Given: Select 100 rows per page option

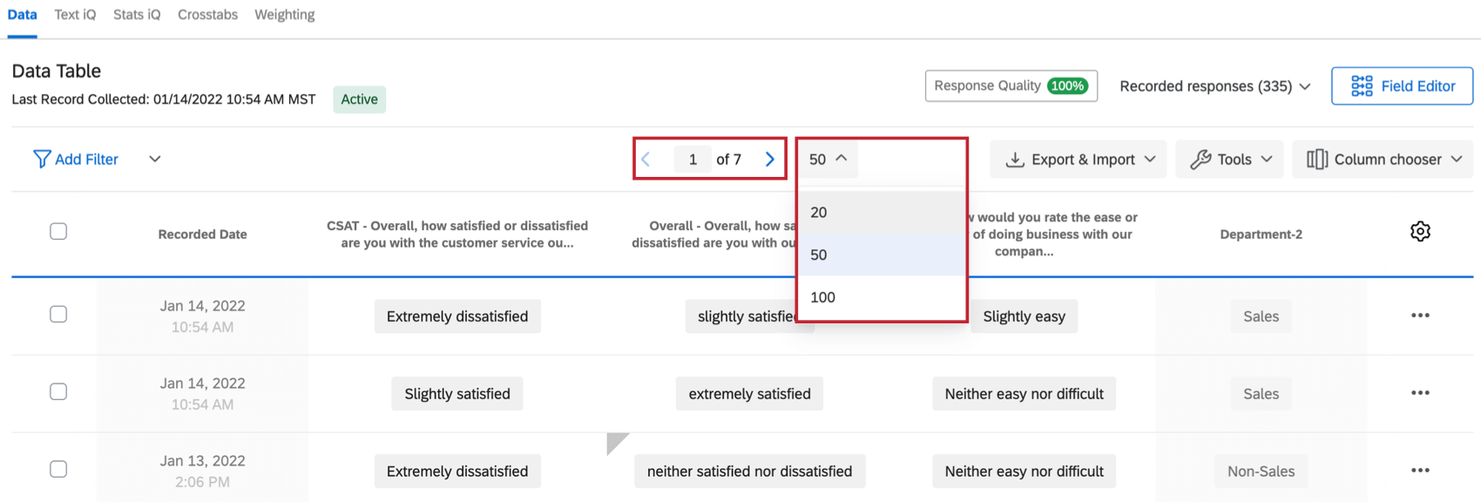Looking at the screenshot, I should point(823,297).
